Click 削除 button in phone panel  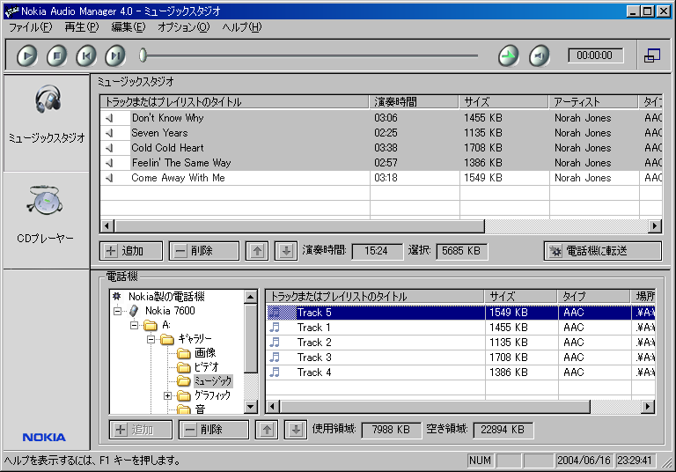(213, 429)
